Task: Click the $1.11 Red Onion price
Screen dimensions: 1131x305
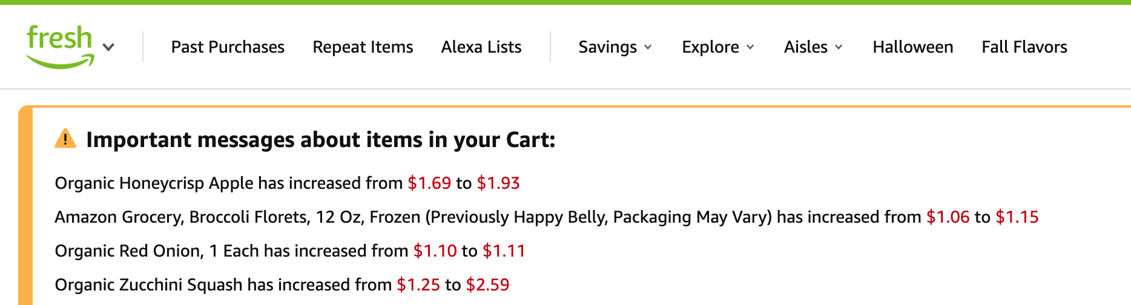Action: click(x=504, y=251)
